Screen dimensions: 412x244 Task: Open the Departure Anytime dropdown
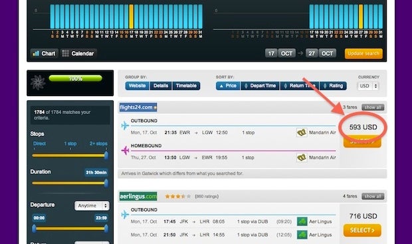[92, 206]
